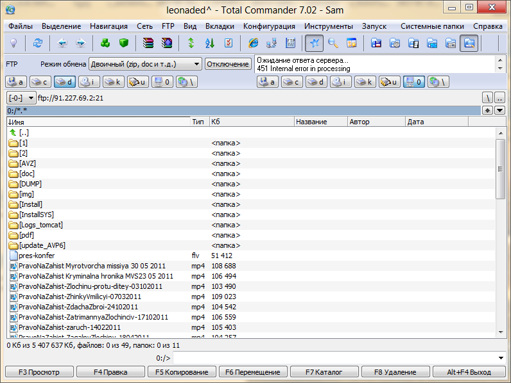Click the pack files archive icon
The image size is (511, 383).
(x=149, y=43)
